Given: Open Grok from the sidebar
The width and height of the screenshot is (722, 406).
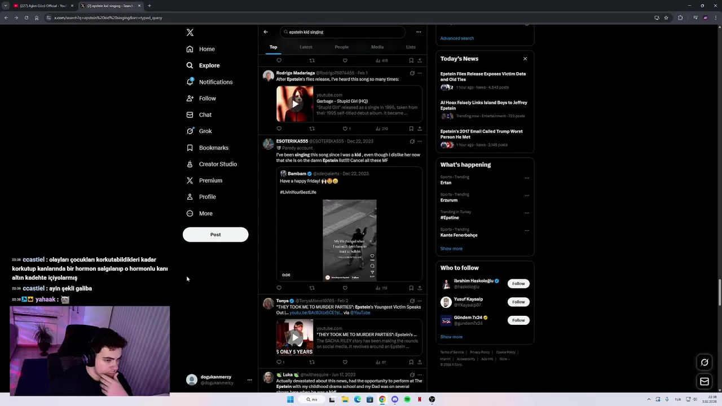Looking at the screenshot, I should [x=199, y=131].
